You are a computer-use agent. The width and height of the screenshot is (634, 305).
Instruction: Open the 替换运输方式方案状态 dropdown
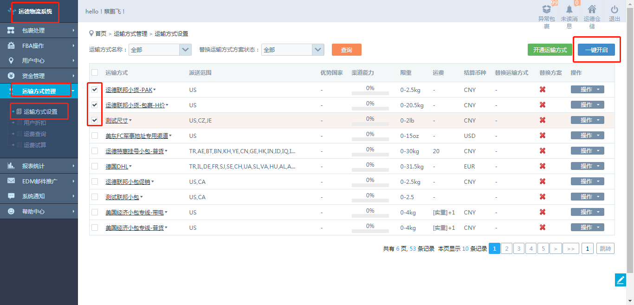[318, 50]
